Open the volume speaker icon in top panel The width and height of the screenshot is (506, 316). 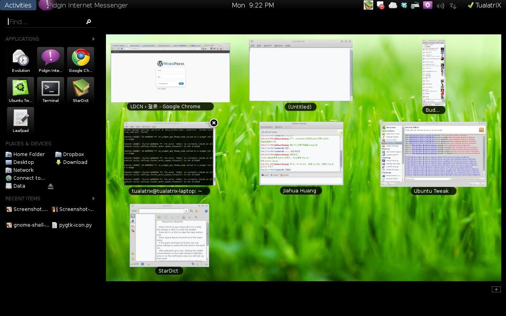[440, 6]
